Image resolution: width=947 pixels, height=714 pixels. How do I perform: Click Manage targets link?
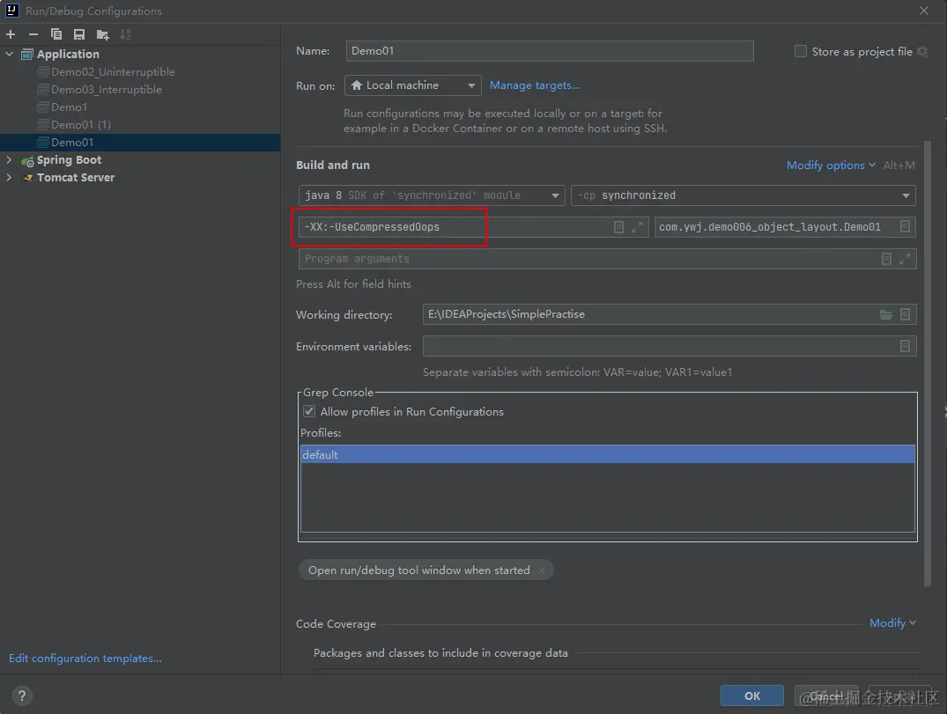coord(535,85)
